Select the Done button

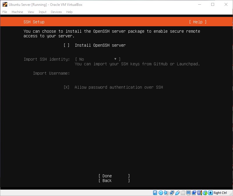pyautogui.click(x=114, y=176)
